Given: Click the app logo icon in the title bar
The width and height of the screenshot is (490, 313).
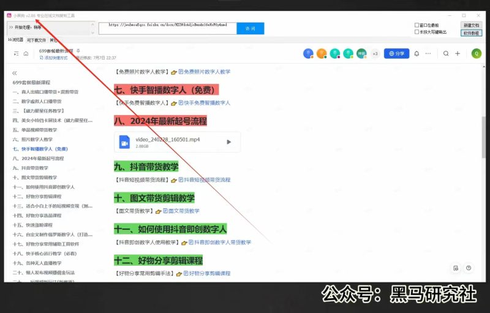Looking at the screenshot, I should 9,15.
